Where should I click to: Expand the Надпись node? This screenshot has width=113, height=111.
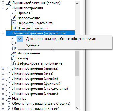pos(3,98)
